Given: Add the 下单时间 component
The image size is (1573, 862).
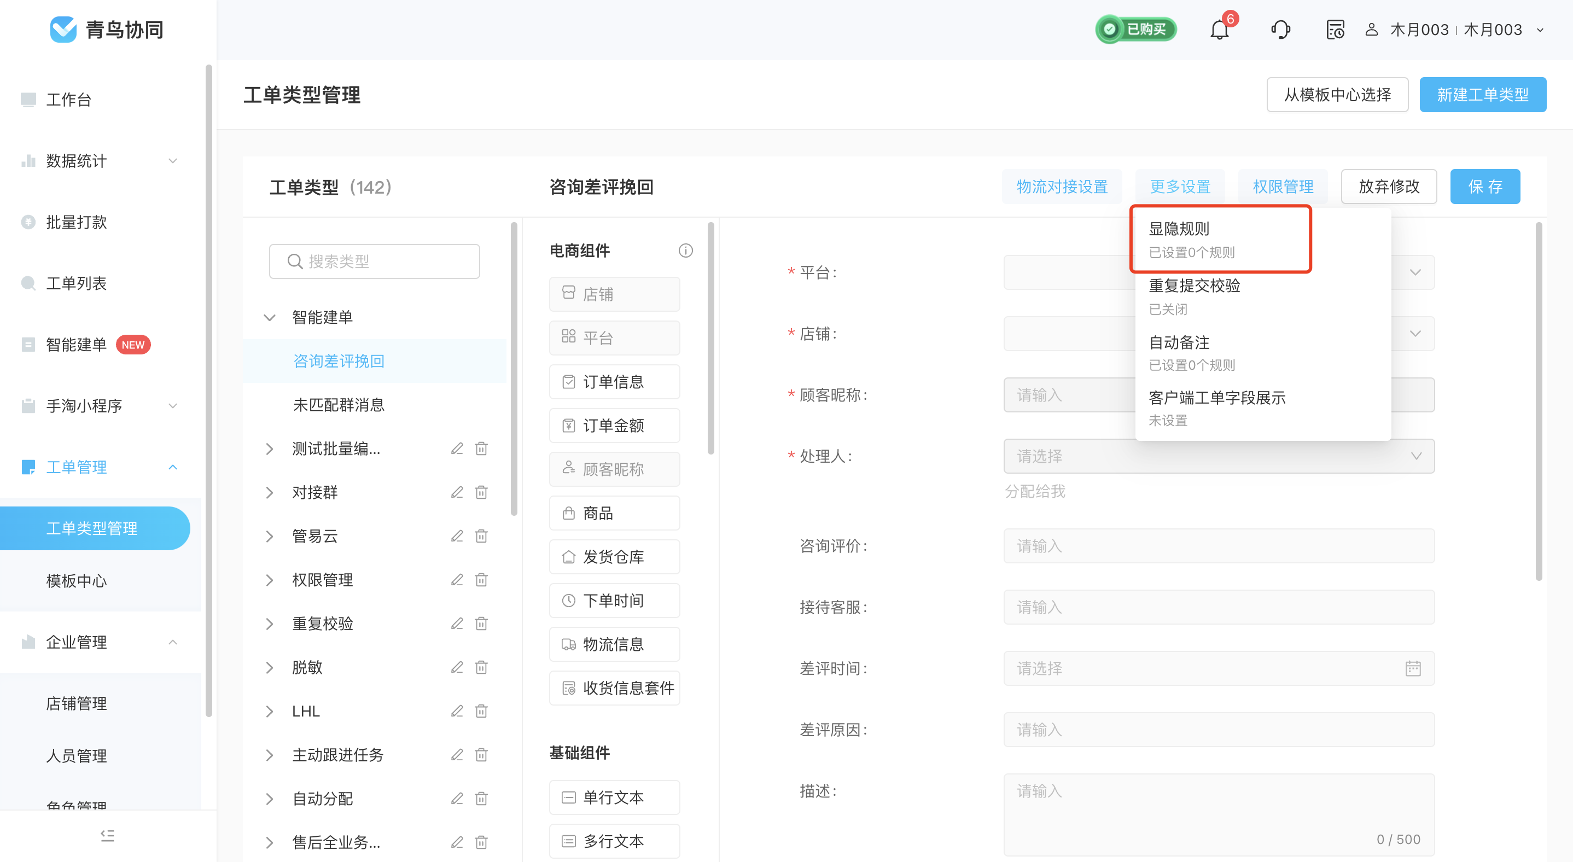Looking at the screenshot, I should click(614, 601).
